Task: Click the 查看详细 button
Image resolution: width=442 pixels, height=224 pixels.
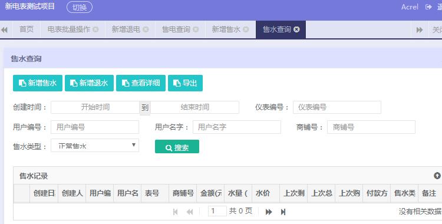Action: click(141, 83)
